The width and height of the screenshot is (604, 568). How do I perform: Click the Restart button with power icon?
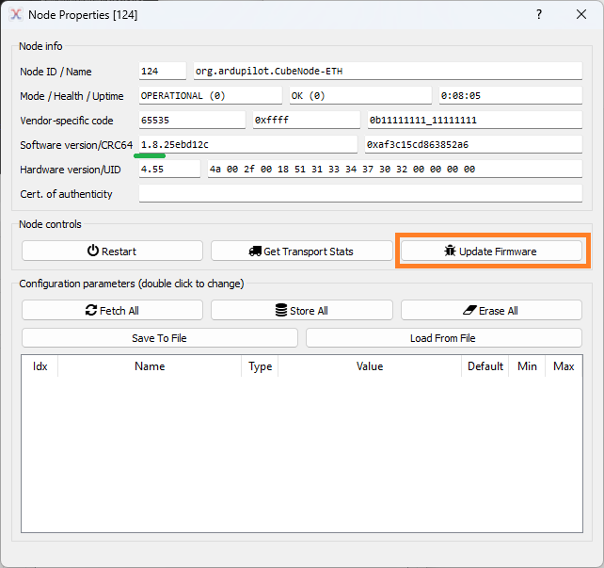(x=112, y=251)
